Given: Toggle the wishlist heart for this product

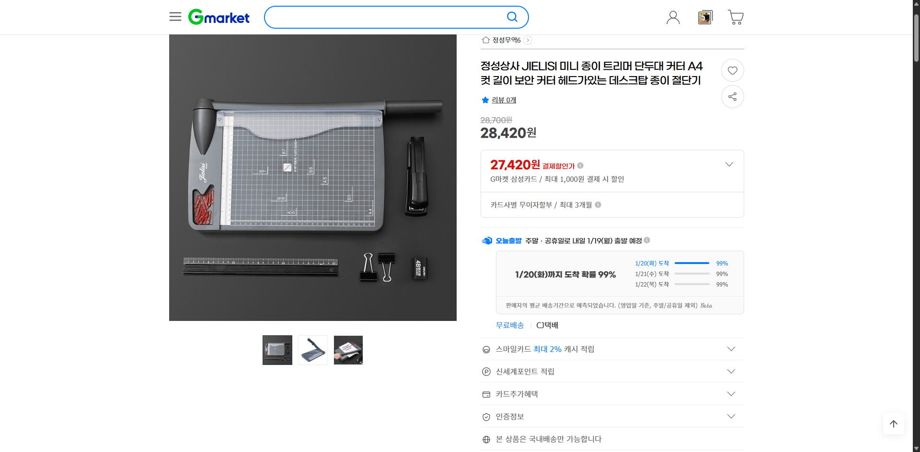Looking at the screenshot, I should (732, 70).
